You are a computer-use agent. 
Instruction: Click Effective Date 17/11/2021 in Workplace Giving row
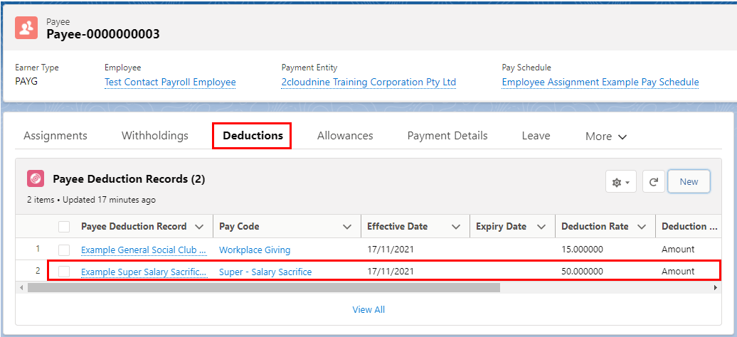pyautogui.click(x=391, y=250)
